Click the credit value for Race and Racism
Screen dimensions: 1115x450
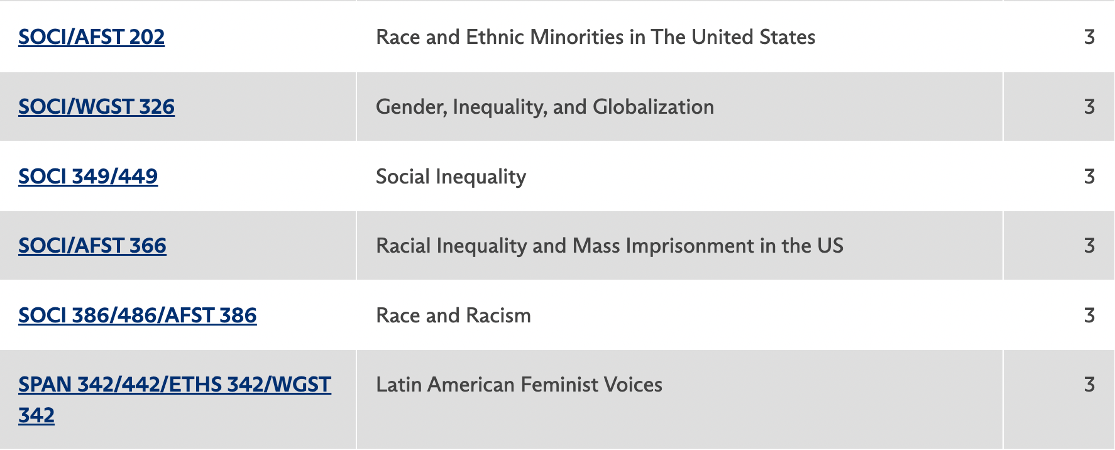click(x=1089, y=316)
